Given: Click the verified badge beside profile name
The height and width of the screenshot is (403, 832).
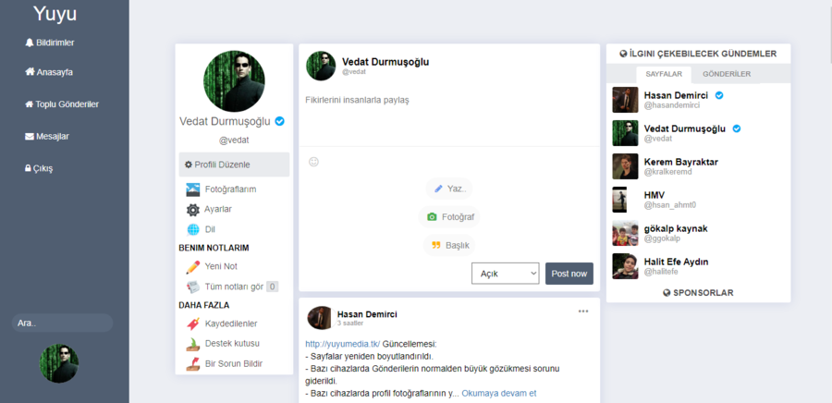Looking at the screenshot, I should click(x=279, y=121).
